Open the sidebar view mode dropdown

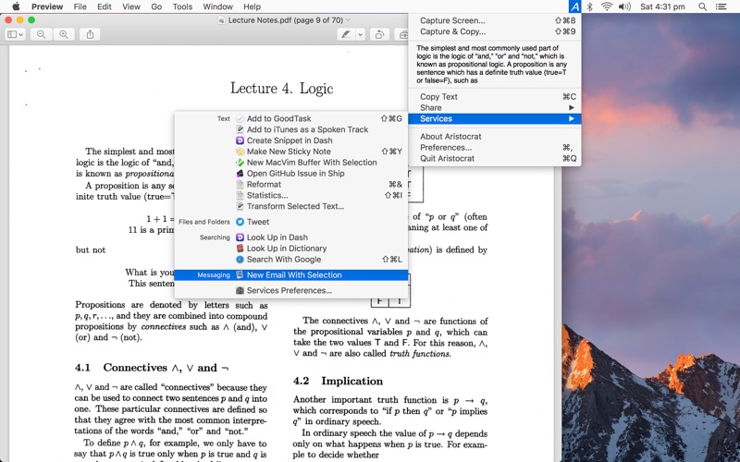[17, 34]
